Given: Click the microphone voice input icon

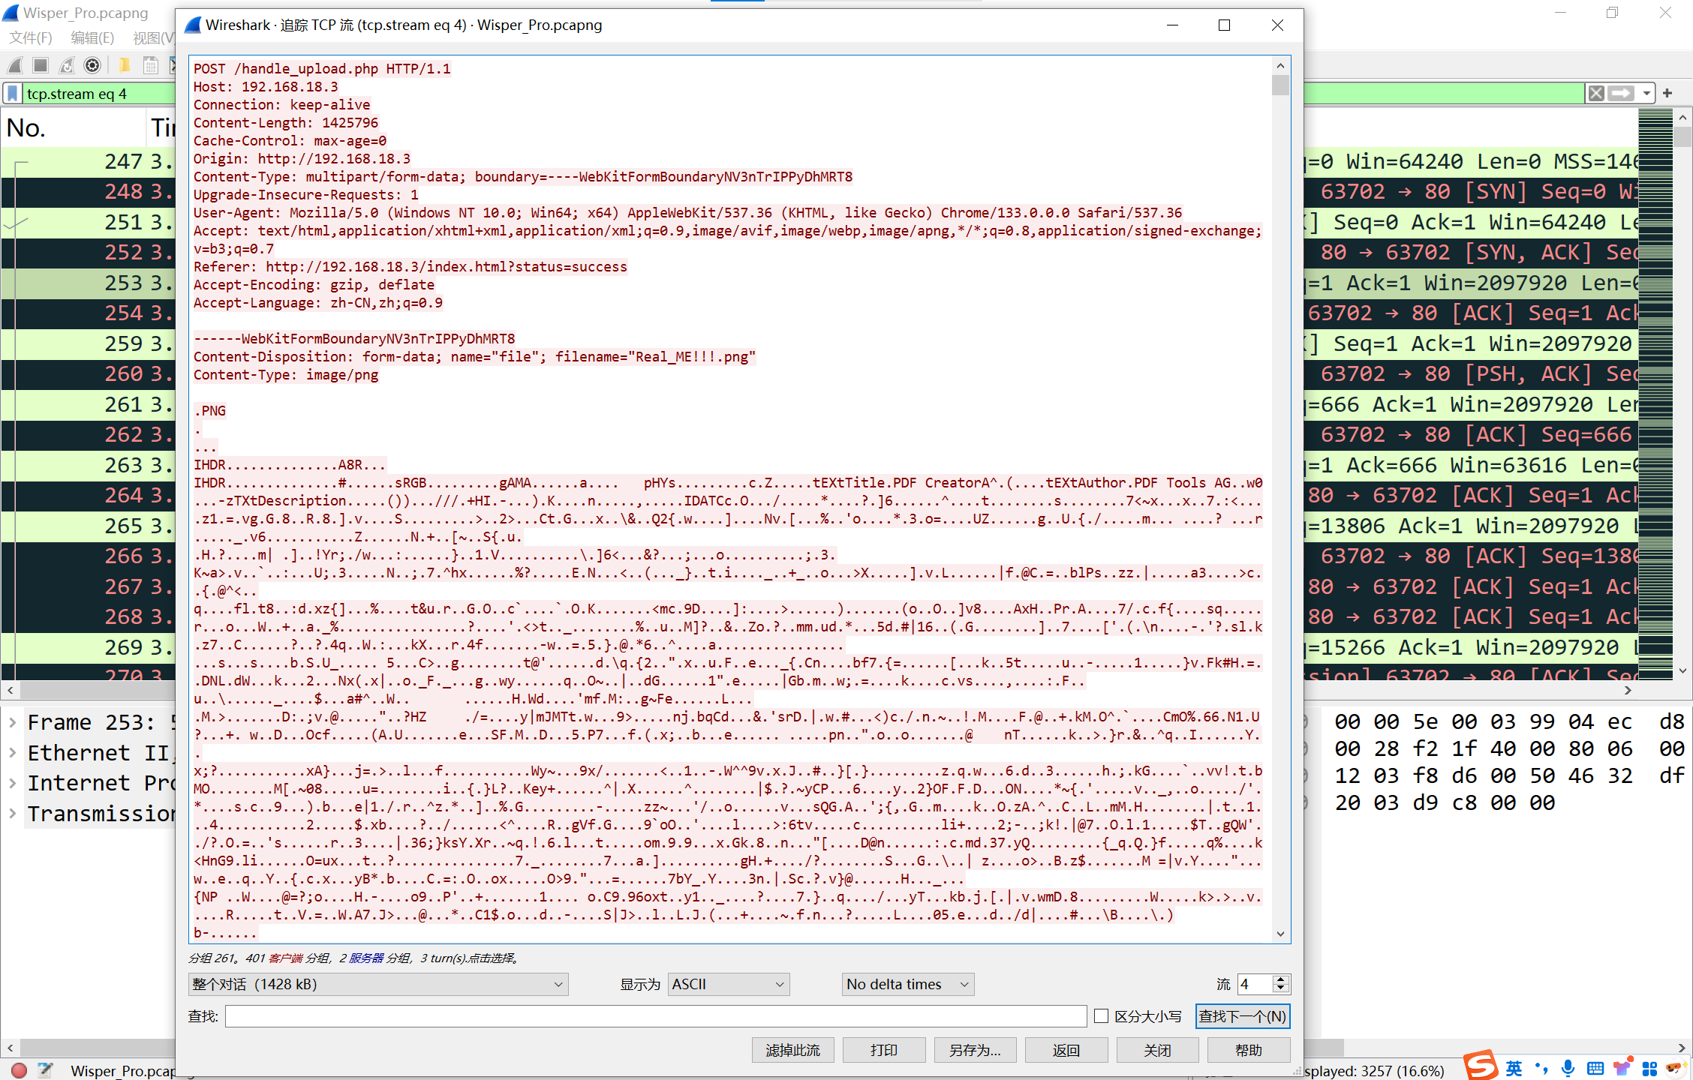Looking at the screenshot, I should pyautogui.click(x=1568, y=1069).
